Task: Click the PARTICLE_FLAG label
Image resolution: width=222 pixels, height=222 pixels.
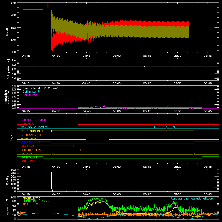Action: coord(31,150)
